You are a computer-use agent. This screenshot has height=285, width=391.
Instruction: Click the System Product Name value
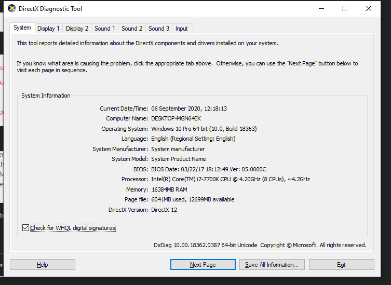pos(178,159)
